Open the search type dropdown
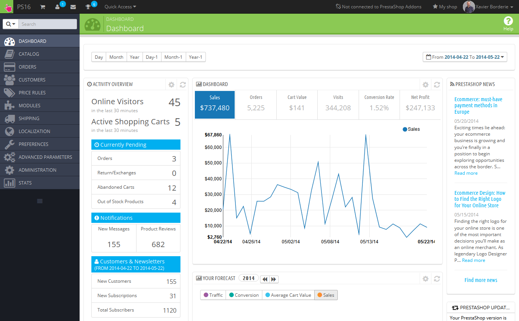 11,24
